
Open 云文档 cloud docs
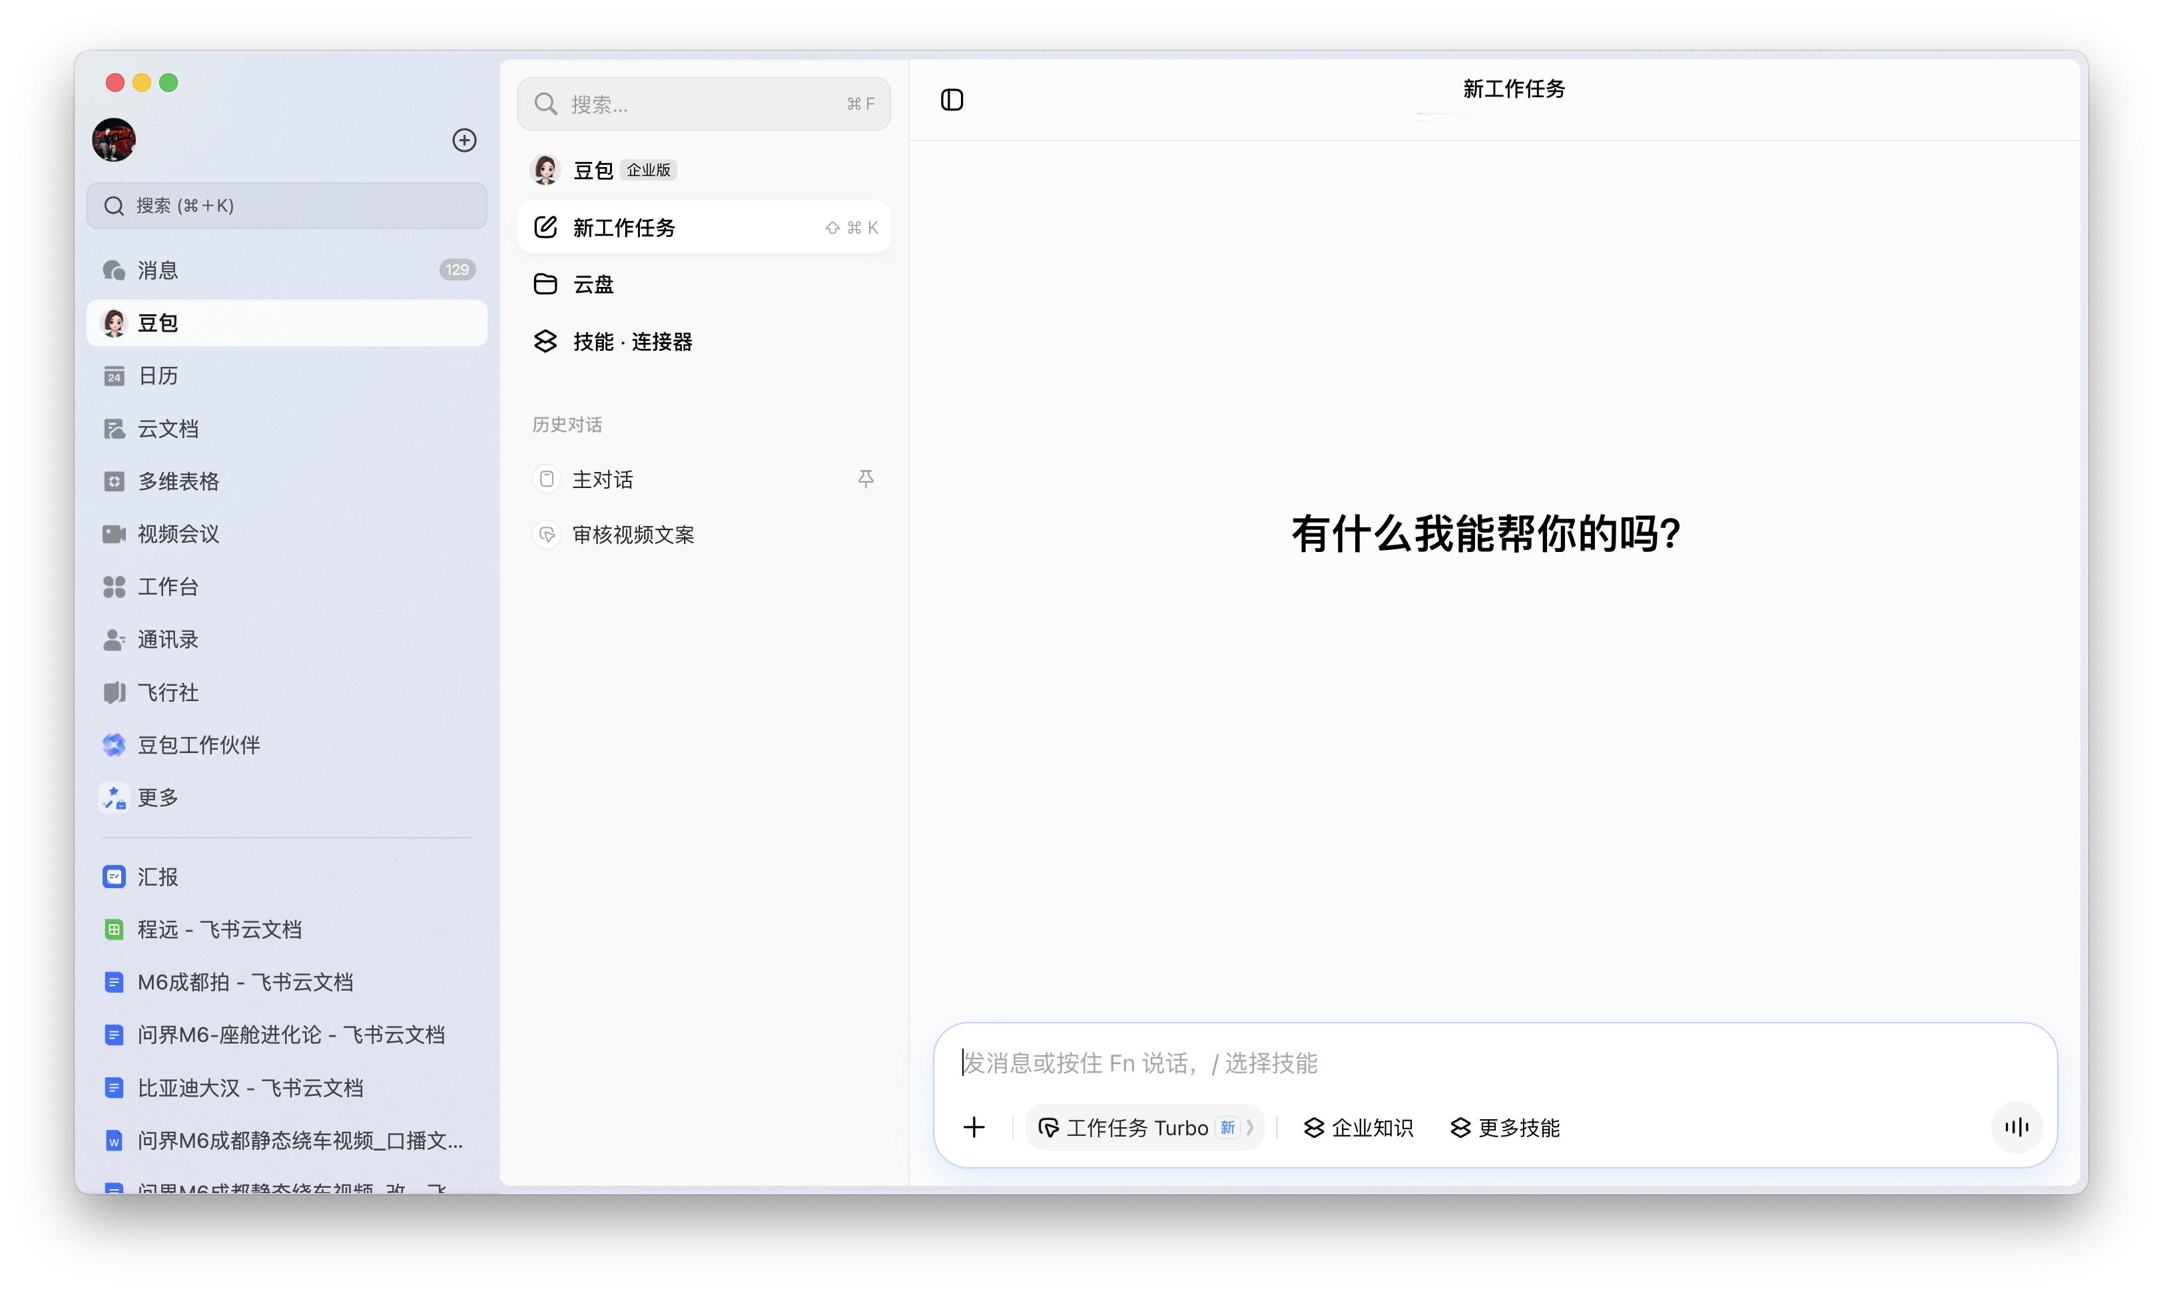coord(287,429)
